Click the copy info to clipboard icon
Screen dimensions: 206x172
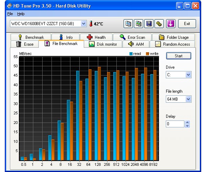[128, 24]
